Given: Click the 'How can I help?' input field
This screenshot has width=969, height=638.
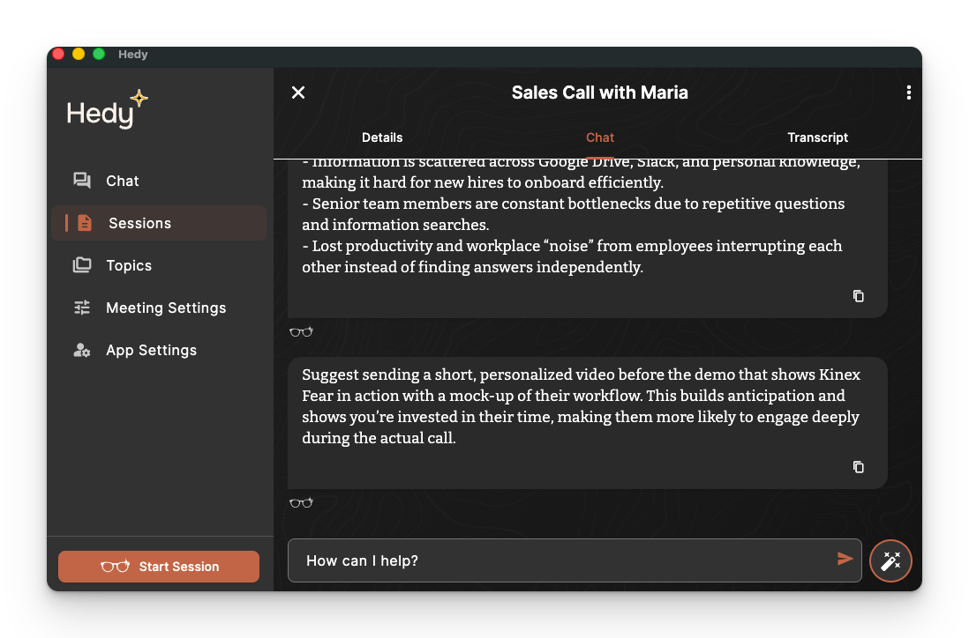Looking at the screenshot, I should click(x=565, y=560).
